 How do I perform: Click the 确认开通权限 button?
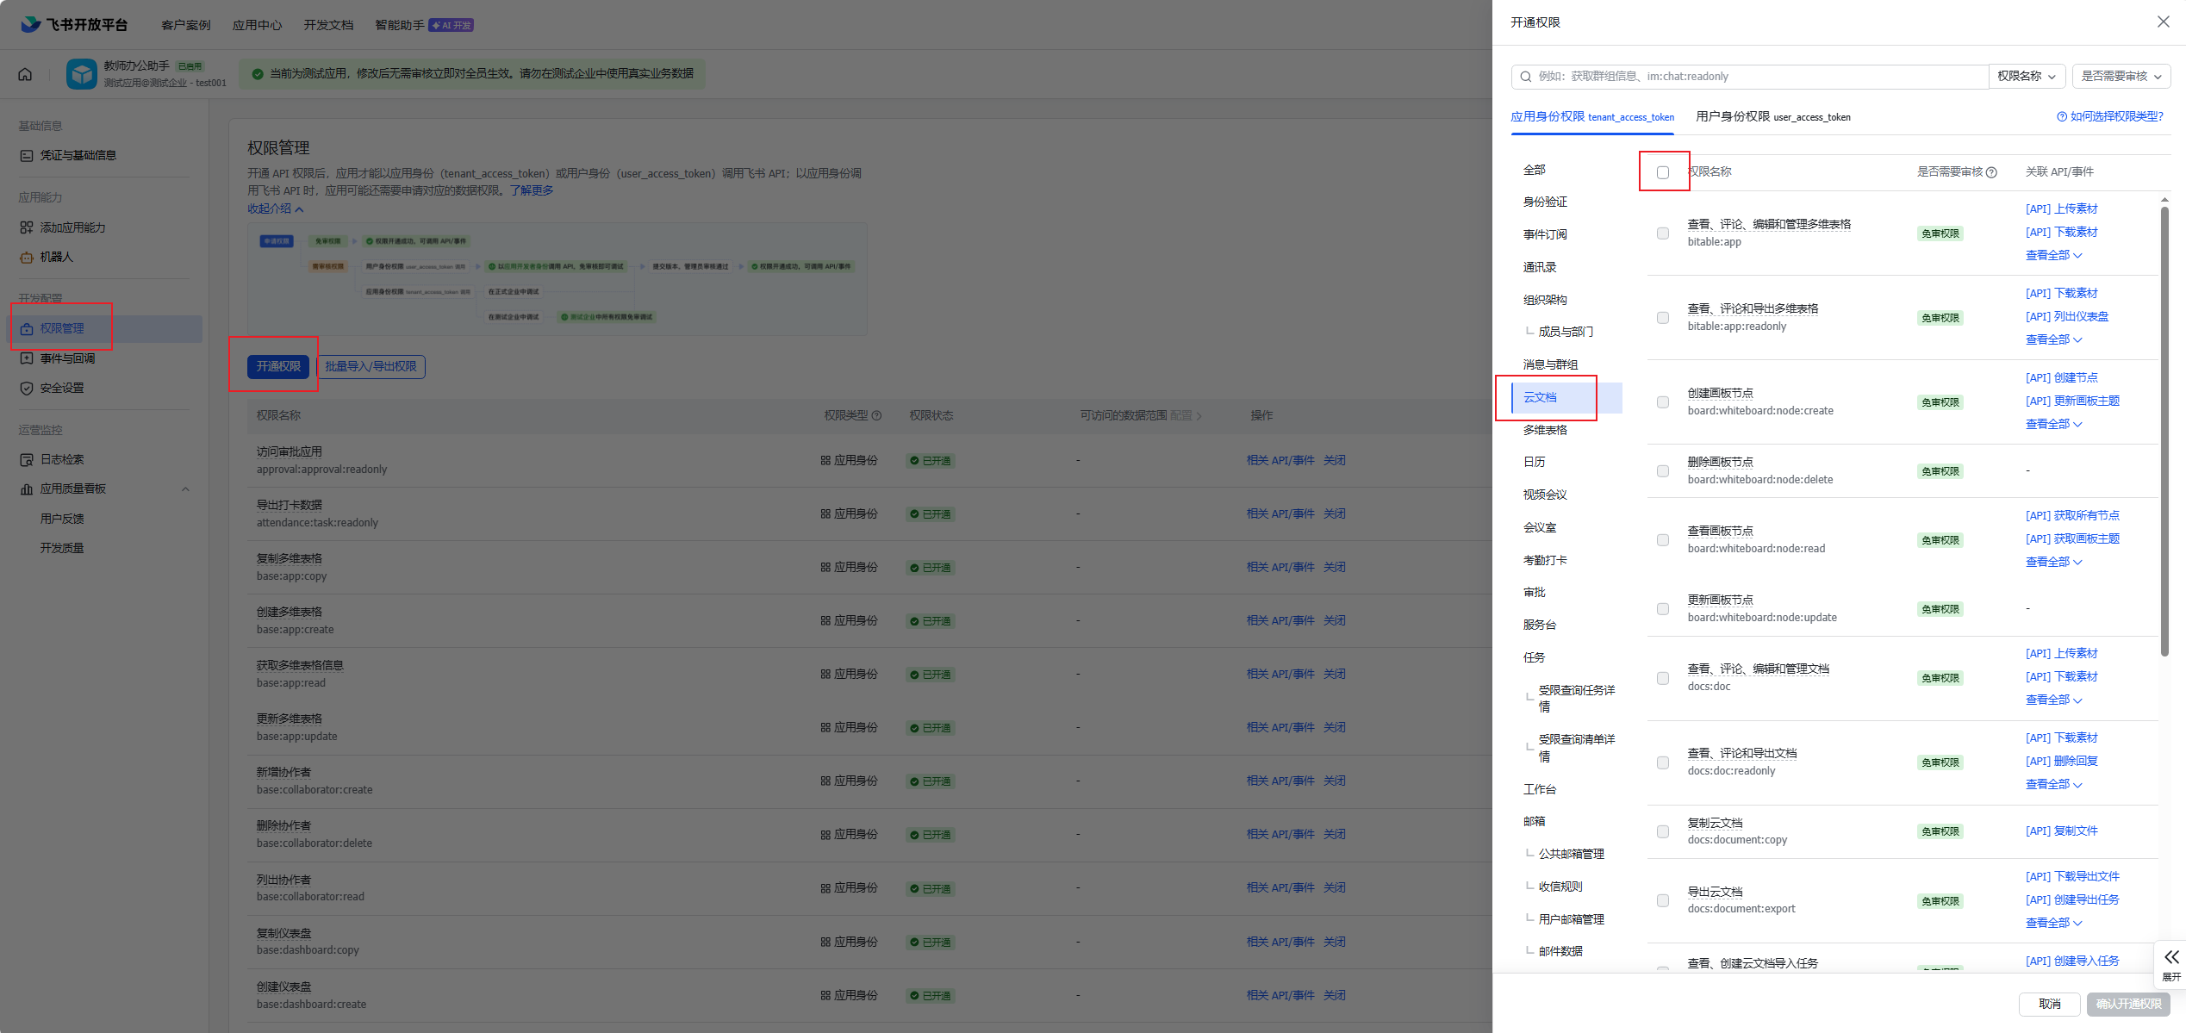coord(2127,1004)
